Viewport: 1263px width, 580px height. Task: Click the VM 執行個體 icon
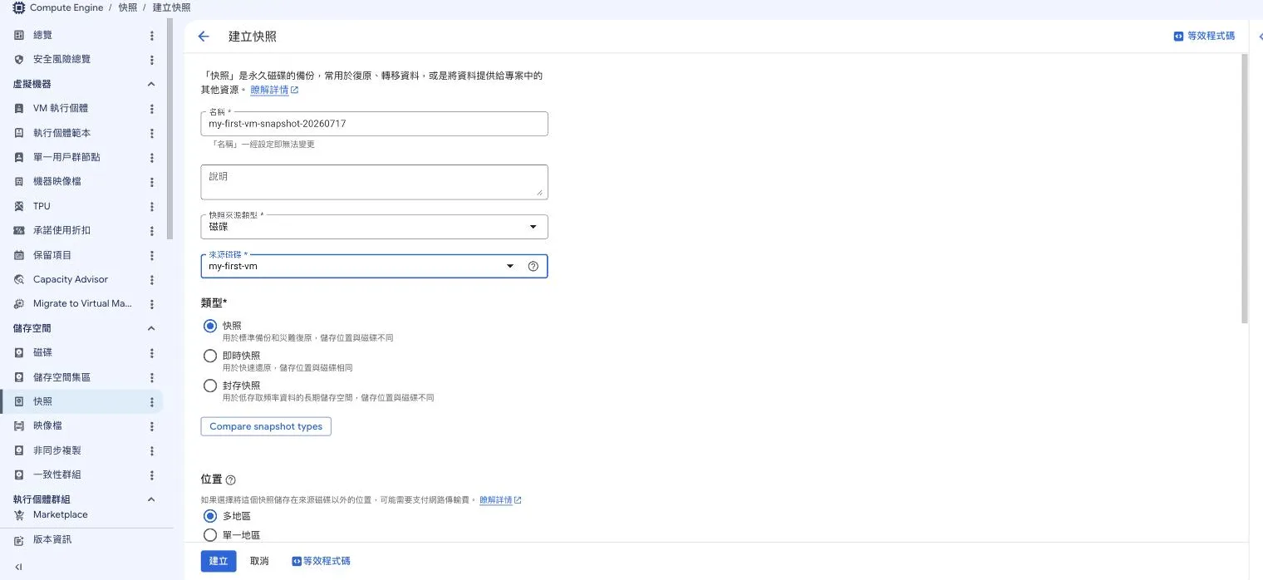[x=19, y=108]
